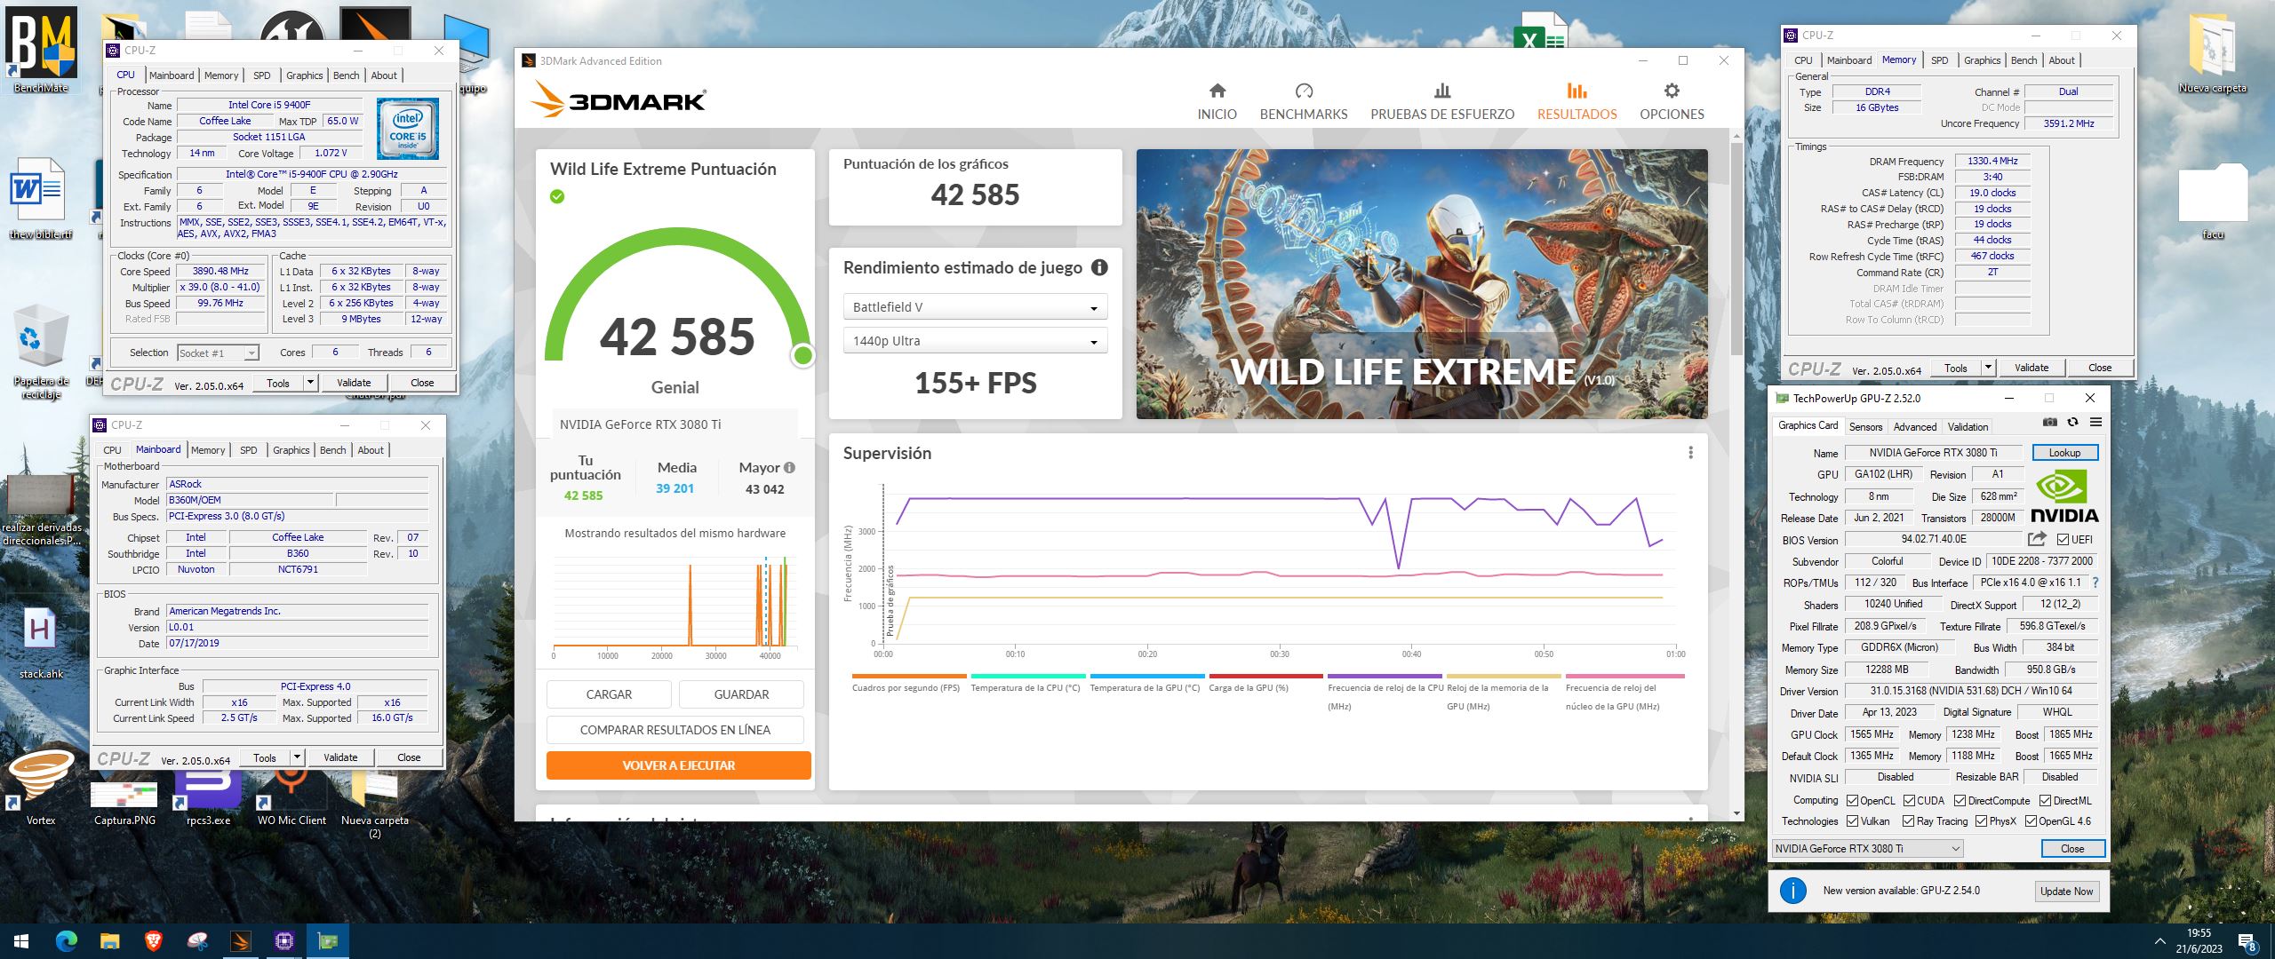Open BenchMate desktop shortcut
The height and width of the screenshot is (959, 2275).
(41, 52)
